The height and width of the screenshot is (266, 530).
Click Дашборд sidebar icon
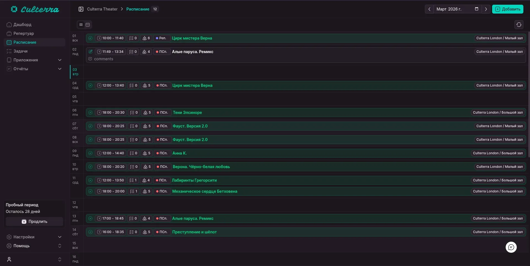9,25
